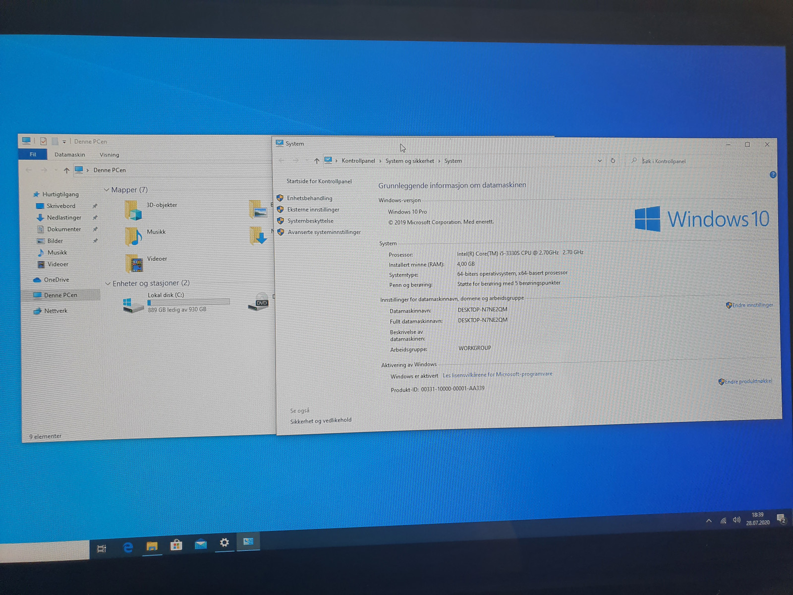Open Enhetsbehandling in System window

coord(309,198)
